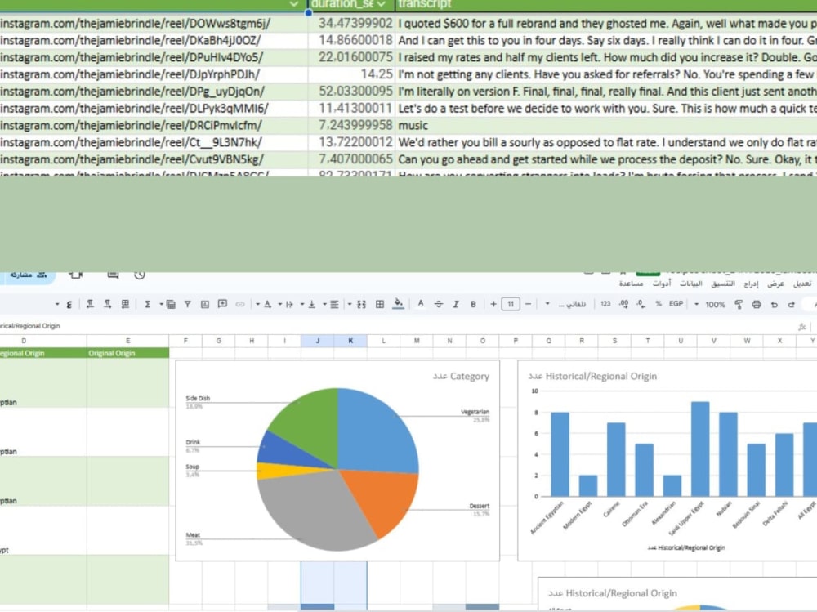Click the text wrapping icon

point(289,304)
